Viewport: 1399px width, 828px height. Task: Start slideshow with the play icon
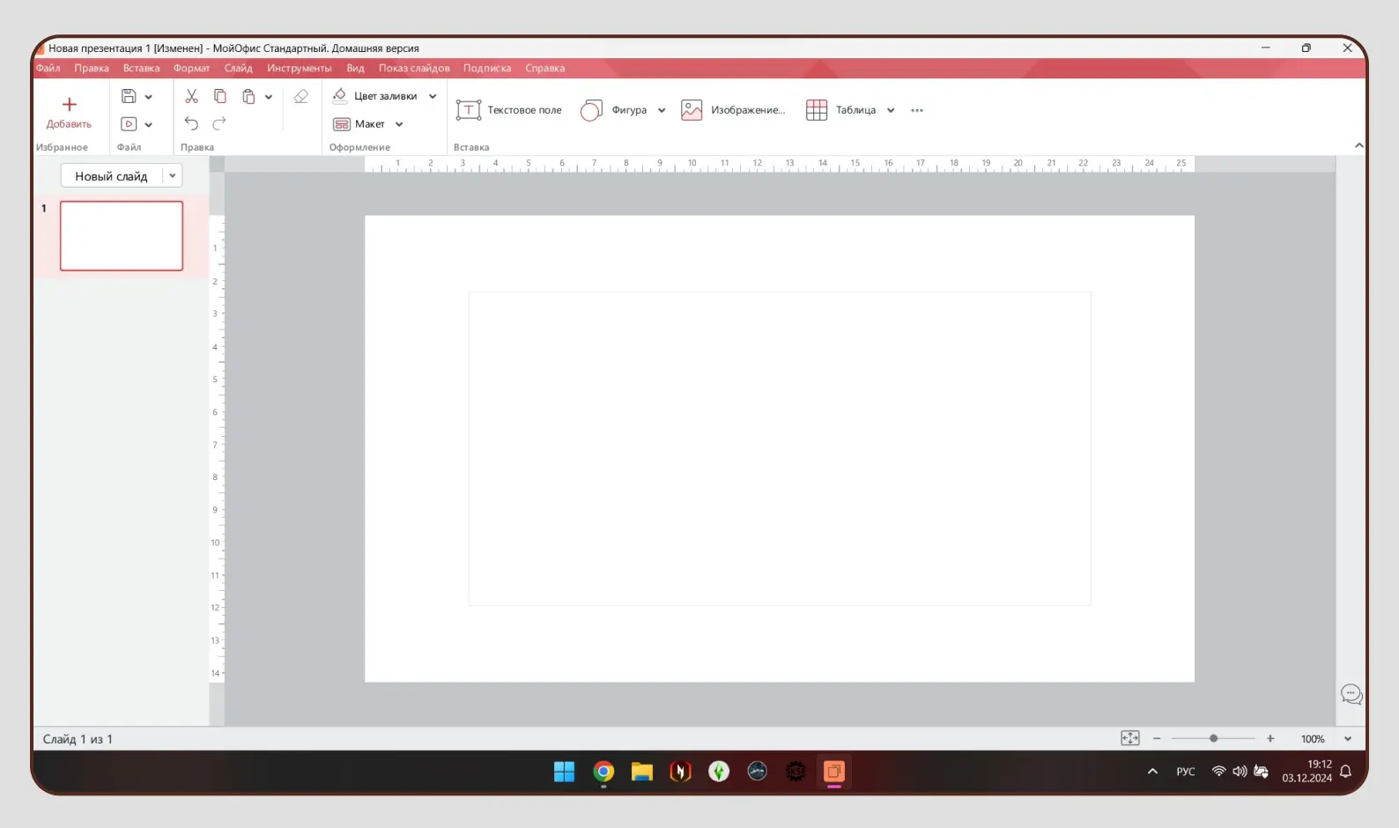pos(129,124)
